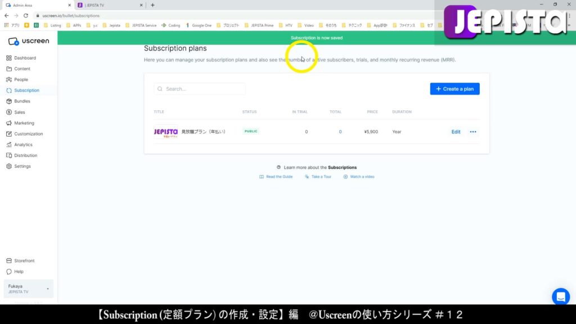The height and width of the screenshot is (324, 576).
Task: Click the TITLE column header
Action: click(159, 112)
